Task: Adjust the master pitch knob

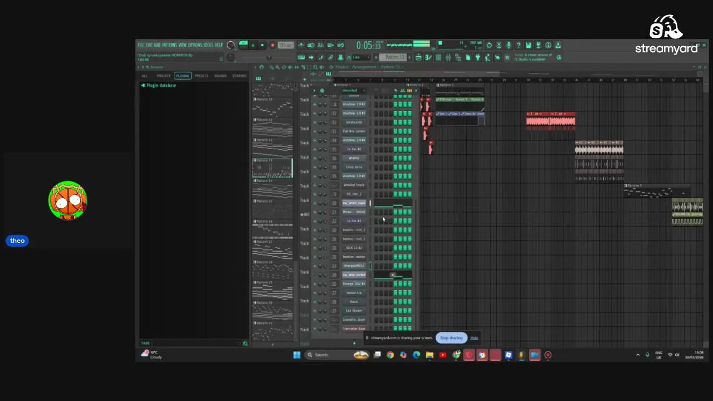Action: point(231,57)
